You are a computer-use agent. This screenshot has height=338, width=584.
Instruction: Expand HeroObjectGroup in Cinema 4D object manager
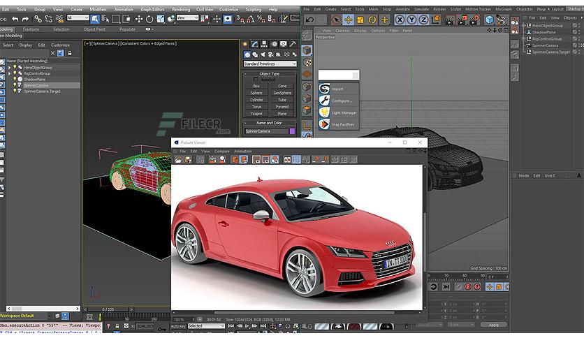[x=523, y=26]
